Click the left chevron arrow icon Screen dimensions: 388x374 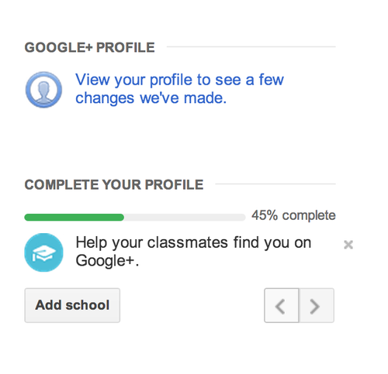280,307
